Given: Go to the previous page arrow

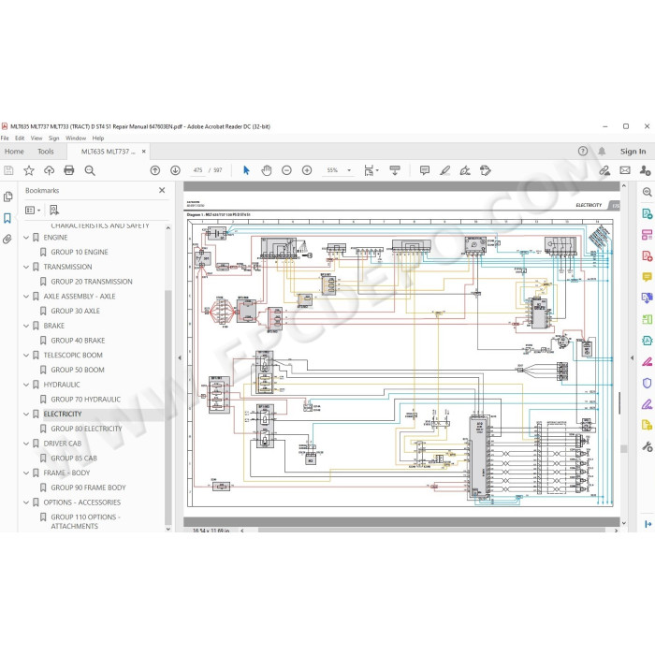Looking at the screenshot, I should pyautogui.click(x=155, y=170).
